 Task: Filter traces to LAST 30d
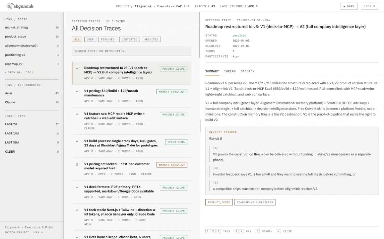[32, 142]
